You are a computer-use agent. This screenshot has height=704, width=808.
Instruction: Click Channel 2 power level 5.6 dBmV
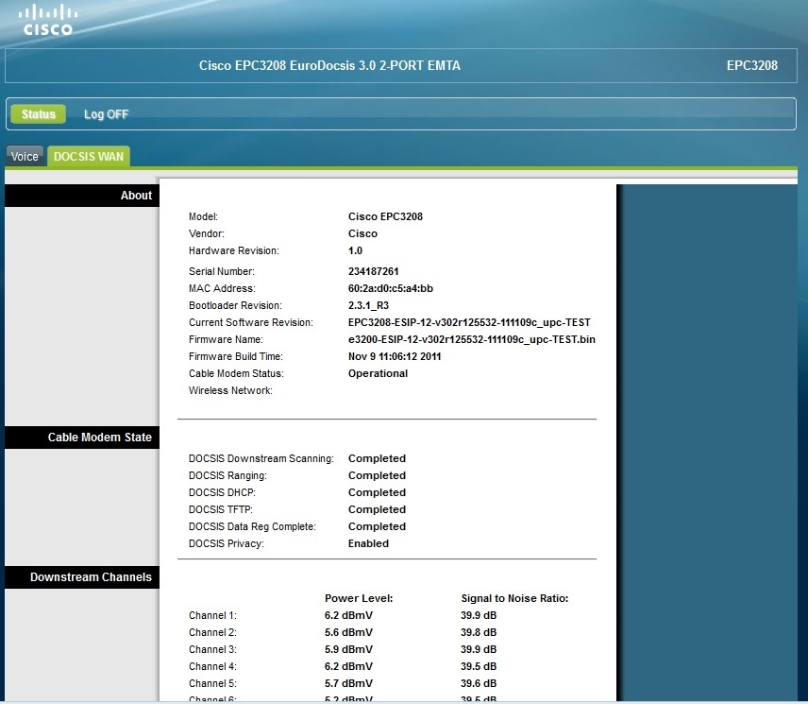[x=349, y=632]
